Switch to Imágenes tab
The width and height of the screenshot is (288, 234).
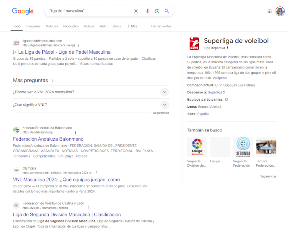click(33, 26)
